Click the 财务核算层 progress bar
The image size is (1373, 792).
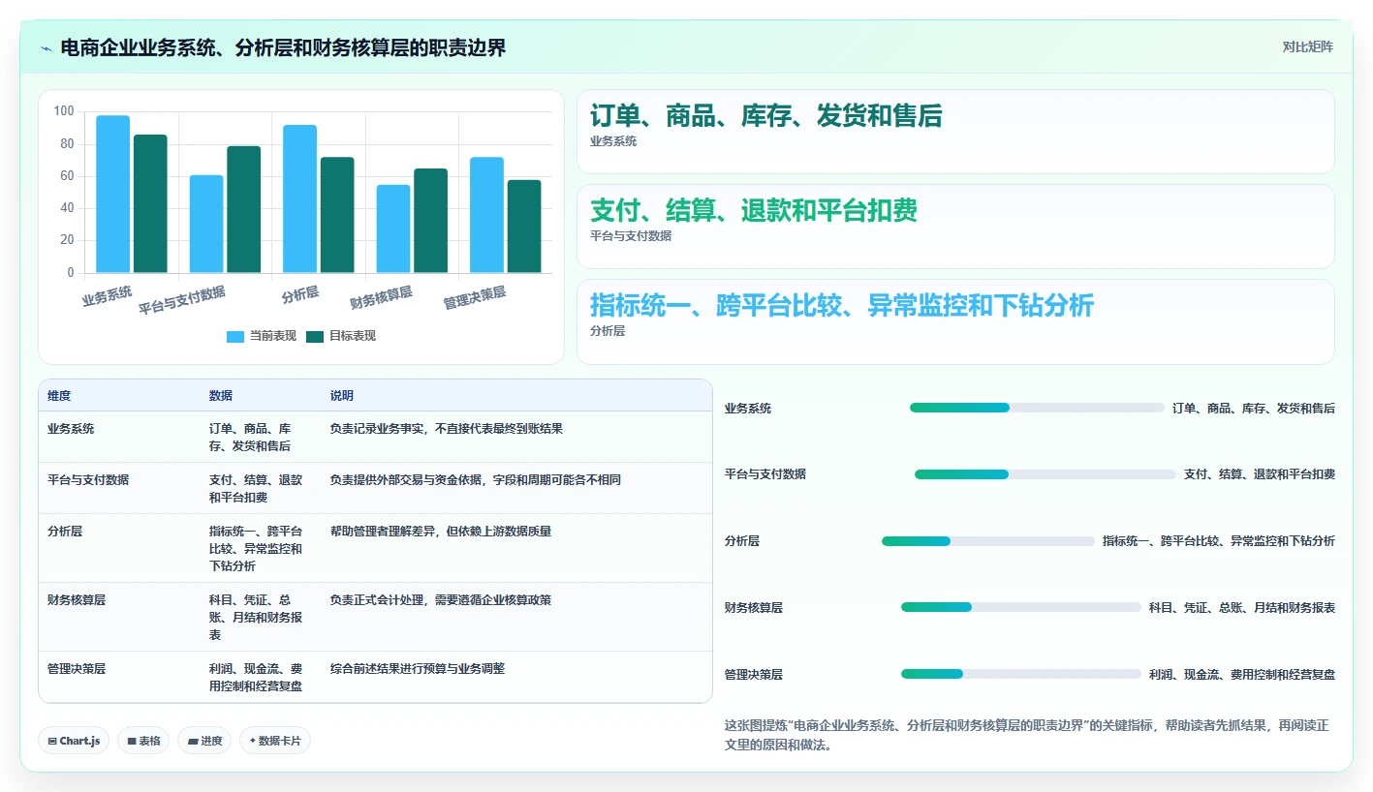click(1021, 607)
